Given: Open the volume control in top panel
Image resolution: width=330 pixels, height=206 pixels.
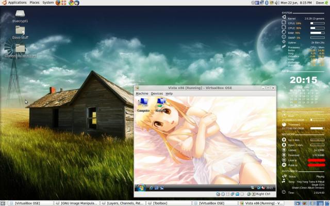Looking at the screenshot, I should point(277,3).
